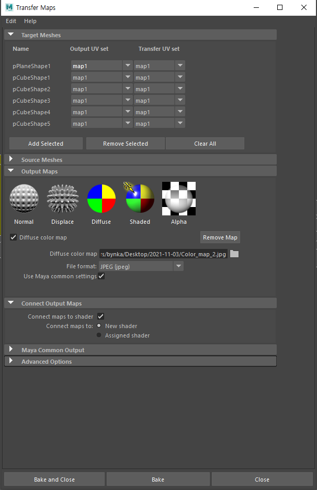Uncheck Use Maya common settings
This screenshot has height=490, width=317.
click(101, 276)
